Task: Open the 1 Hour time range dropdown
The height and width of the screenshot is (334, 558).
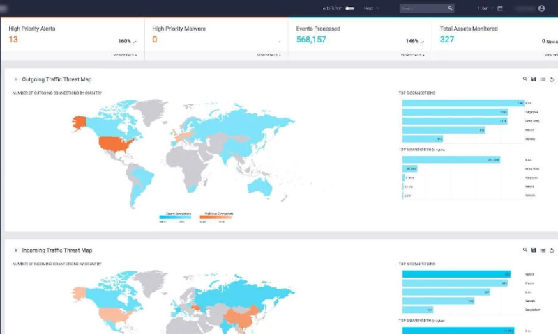Action: pos(485,8)
